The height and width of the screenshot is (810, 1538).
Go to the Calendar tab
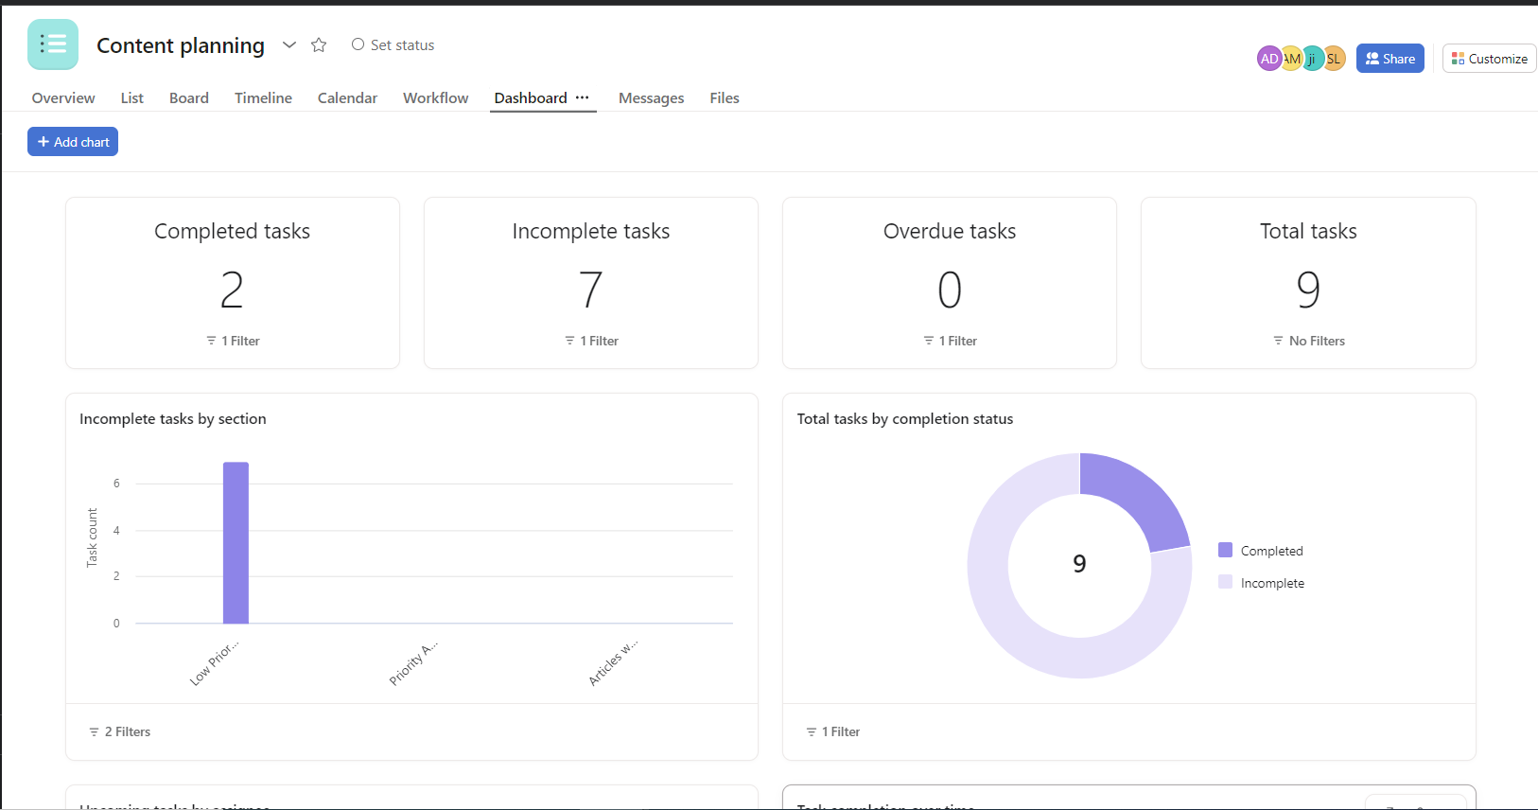tap(347, 98)
